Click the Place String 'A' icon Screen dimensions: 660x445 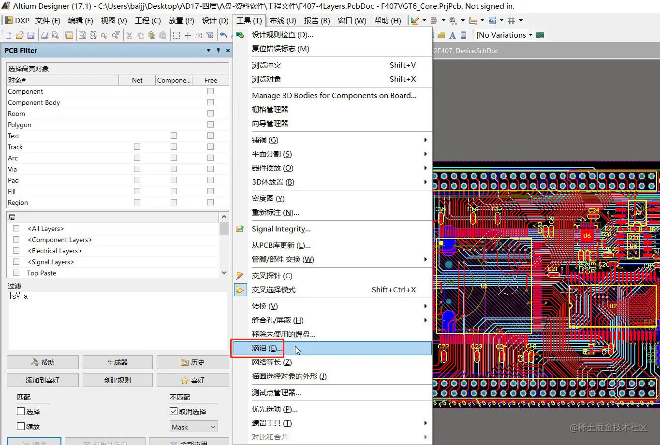(452, 35)
